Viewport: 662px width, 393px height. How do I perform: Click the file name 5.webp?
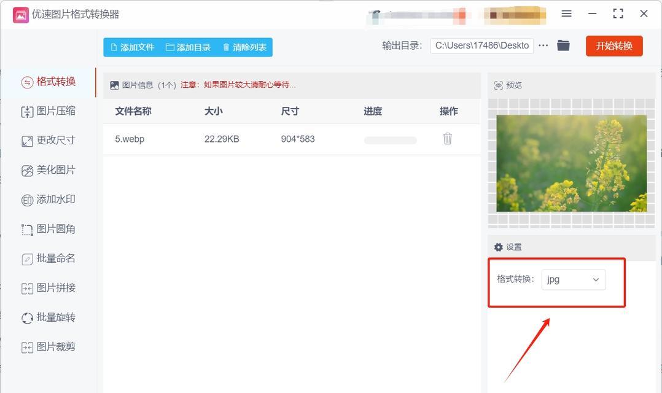coord(130,139)
